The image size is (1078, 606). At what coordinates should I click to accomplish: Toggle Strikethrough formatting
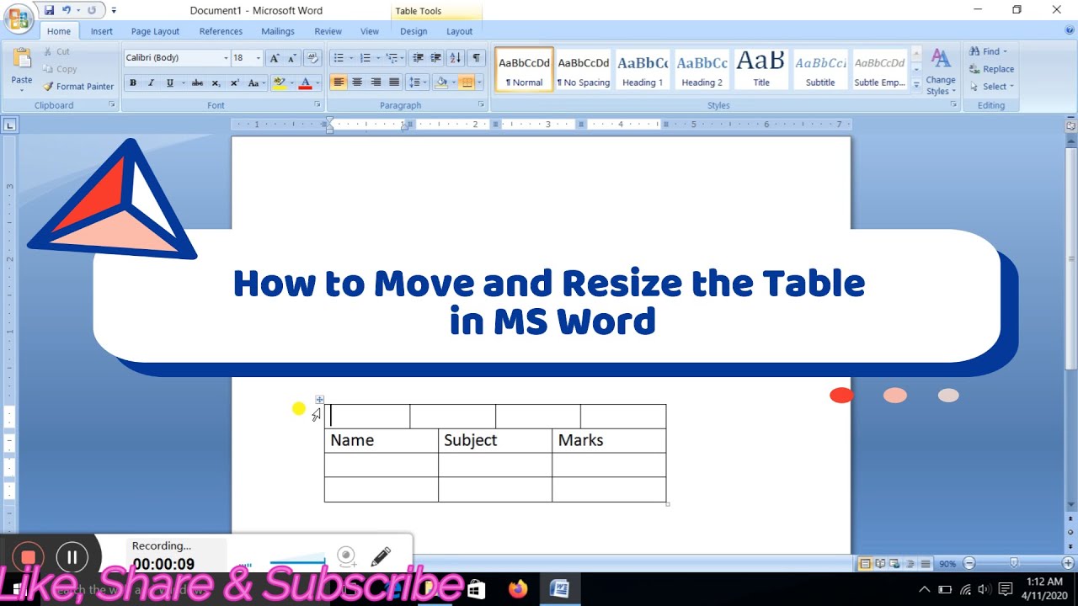(197, 82)
